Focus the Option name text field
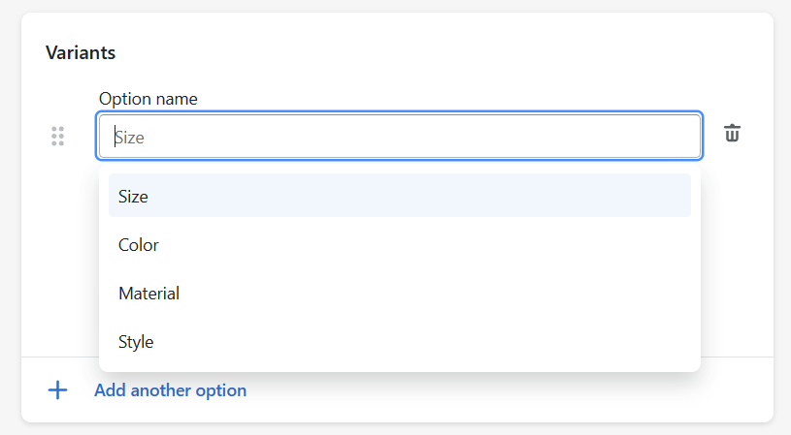 pos(400,136)
